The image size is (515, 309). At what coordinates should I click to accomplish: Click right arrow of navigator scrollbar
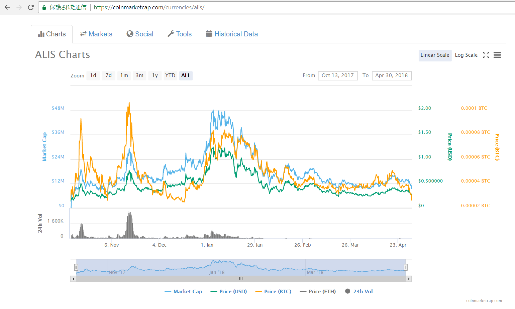[x=409, y=279]
